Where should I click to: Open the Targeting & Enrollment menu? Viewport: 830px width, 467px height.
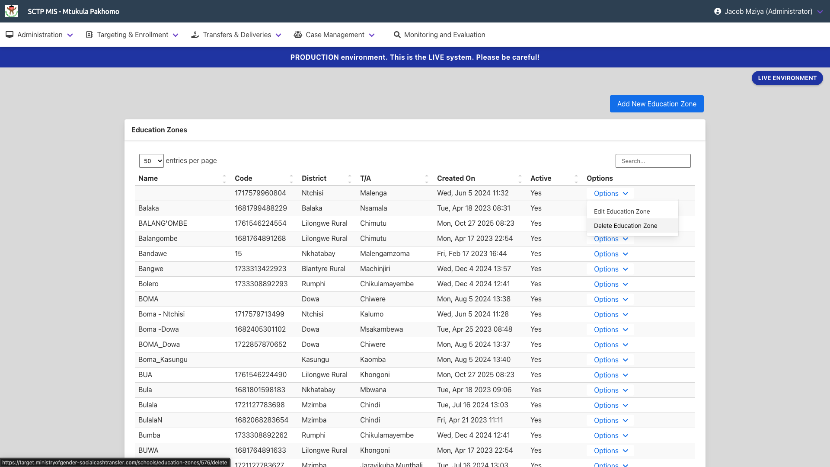[133, 35]
